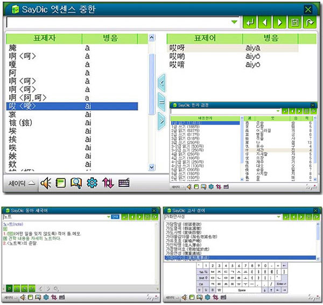
Task: Click the speaker icon in 동아 새국어 window
Action: pyautogui.click(x=23, y=297)
